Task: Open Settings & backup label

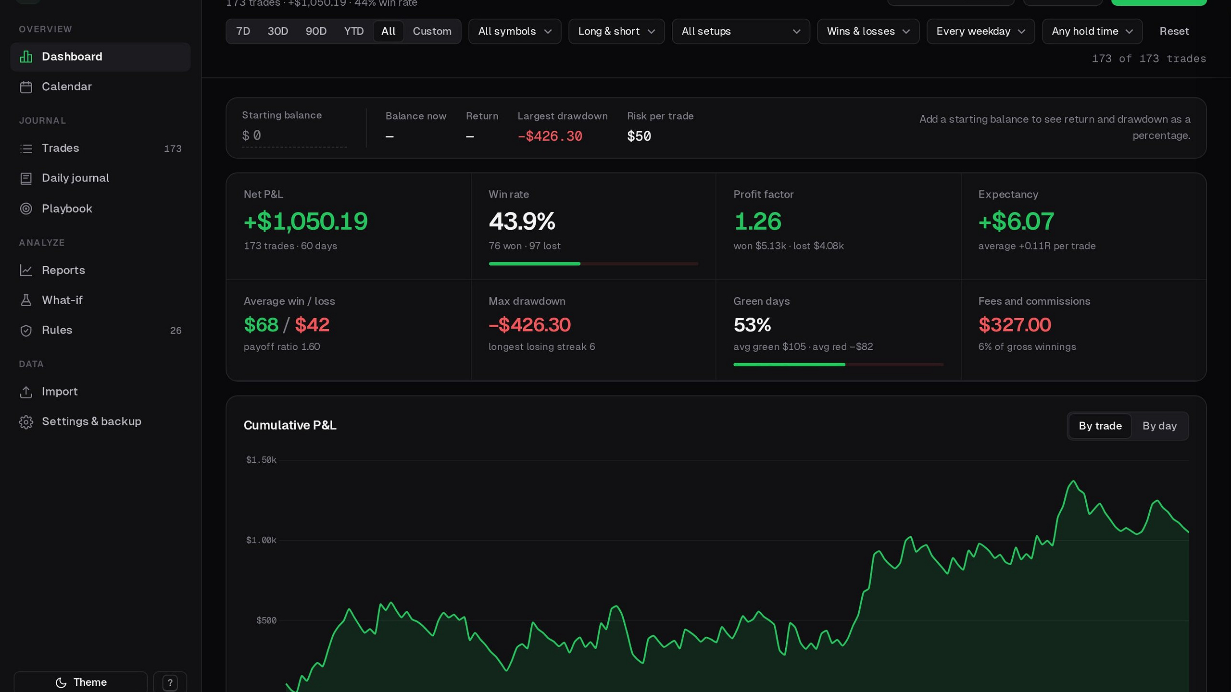Action: pos(91,421)
